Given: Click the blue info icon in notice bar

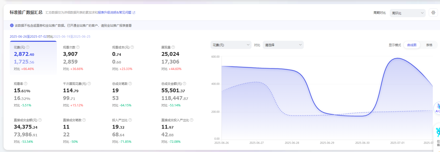Looking at the screenshot, I should [12, 25].
